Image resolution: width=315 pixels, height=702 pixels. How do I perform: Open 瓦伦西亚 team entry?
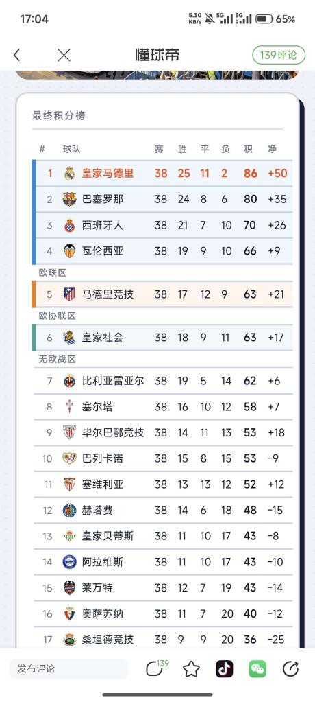click(162, 251)
